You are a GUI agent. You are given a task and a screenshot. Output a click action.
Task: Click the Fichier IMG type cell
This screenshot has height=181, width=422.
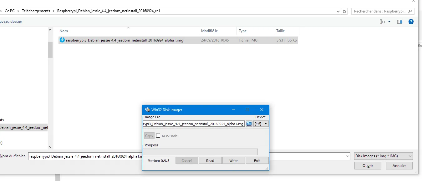[248, 40]
